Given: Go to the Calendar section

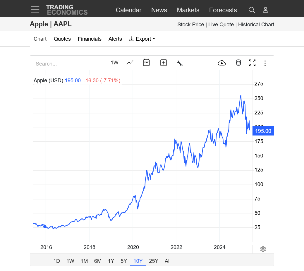Looking at the screenshot, I should pyautogui.click(x=128, y=10).
